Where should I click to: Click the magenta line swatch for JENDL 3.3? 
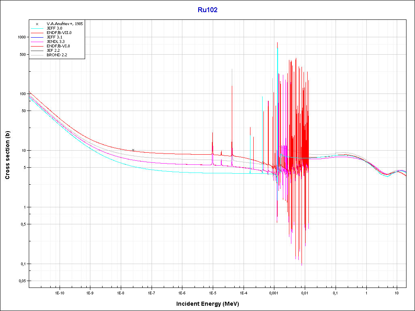(37, 41)
